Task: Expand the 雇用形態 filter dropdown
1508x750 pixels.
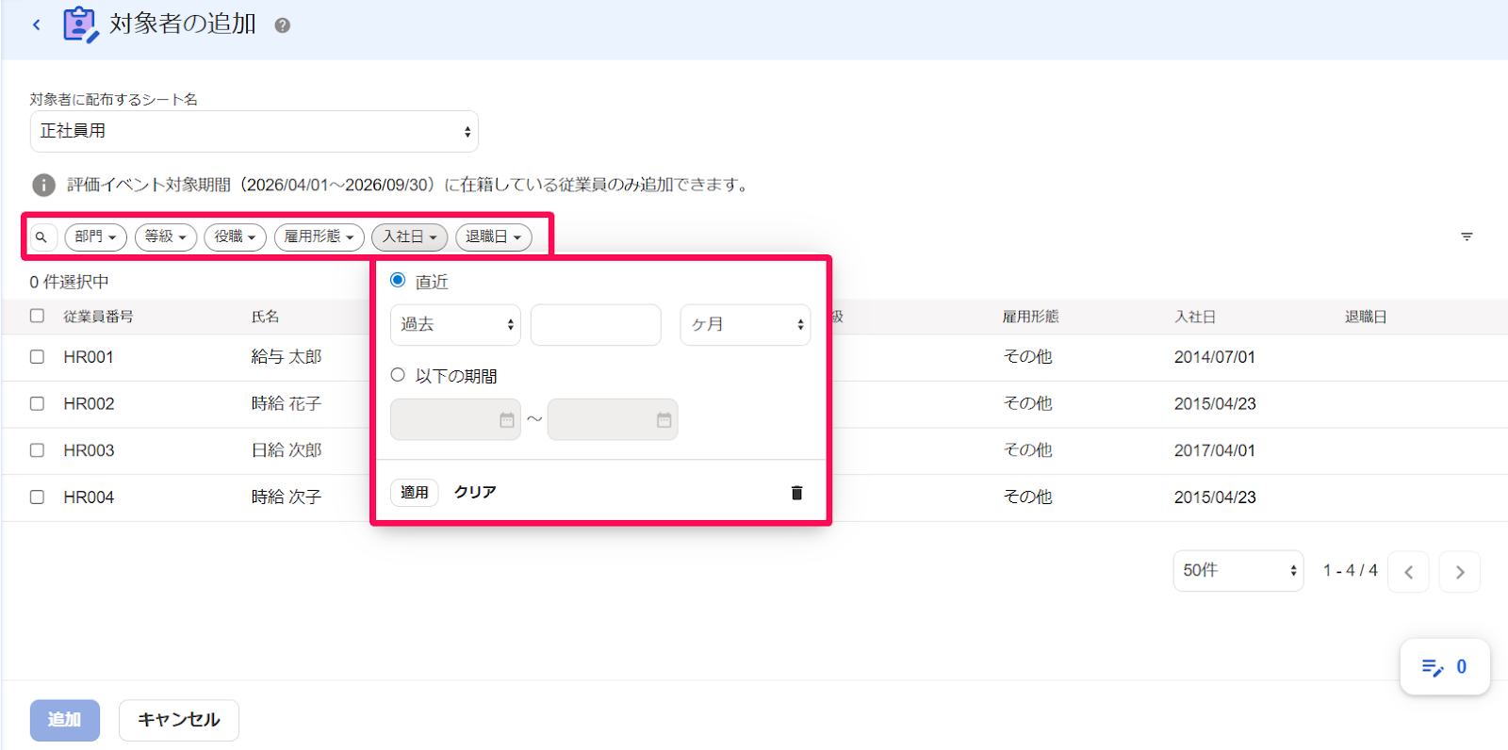Action: click(320, 236)
